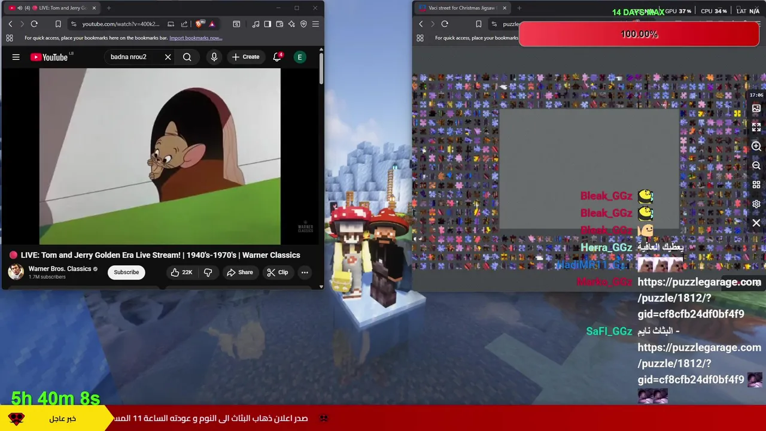Image resolution: width=766 pixels, height=431 pixels.
Task: Toggle puzzle fullscreen mode
Action: [x=756, y=128]
